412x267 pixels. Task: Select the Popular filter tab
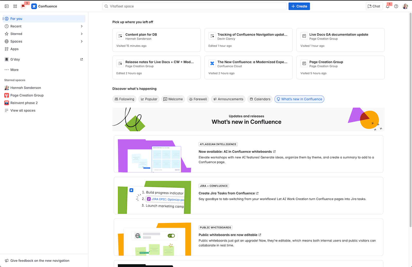tap(149, 99)
